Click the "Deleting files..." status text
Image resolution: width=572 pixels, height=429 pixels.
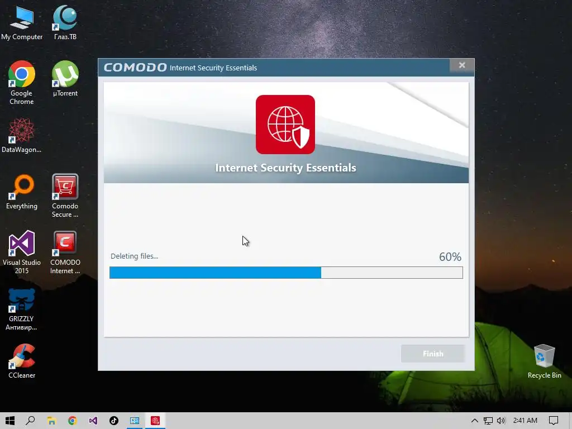[x=134, y=256]
